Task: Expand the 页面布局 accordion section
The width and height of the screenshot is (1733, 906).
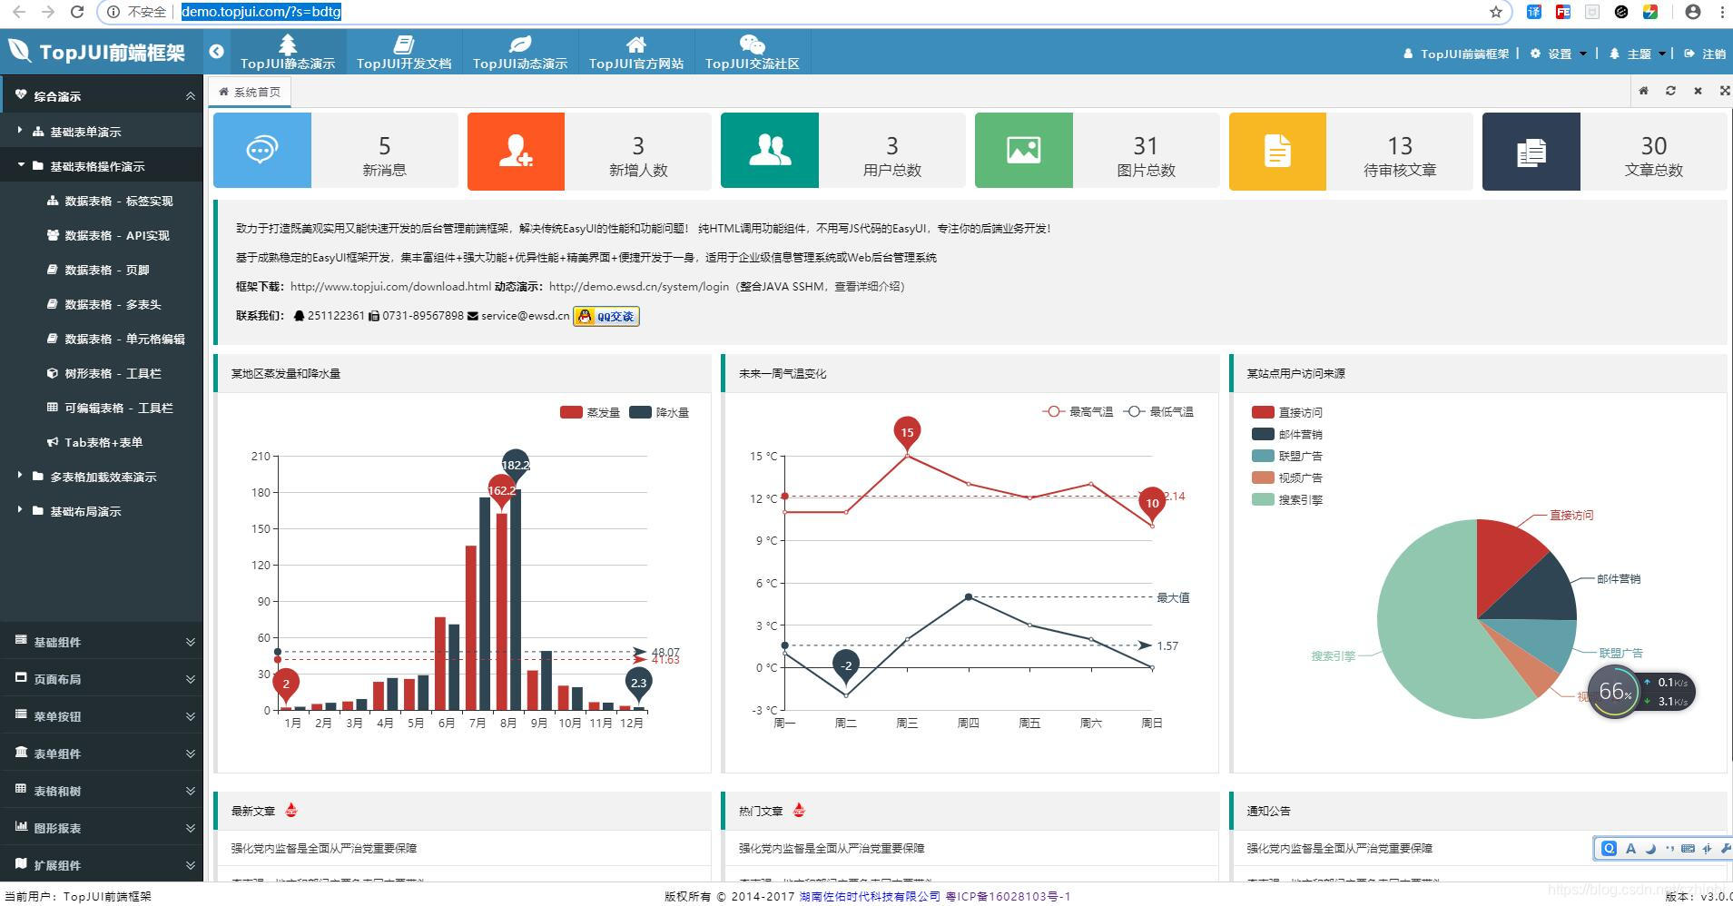Action: tap(102, 679)
